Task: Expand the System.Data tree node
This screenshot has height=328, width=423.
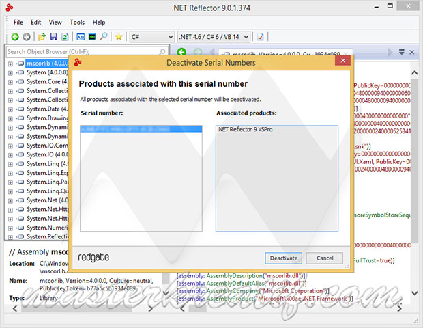Action: 10,109
